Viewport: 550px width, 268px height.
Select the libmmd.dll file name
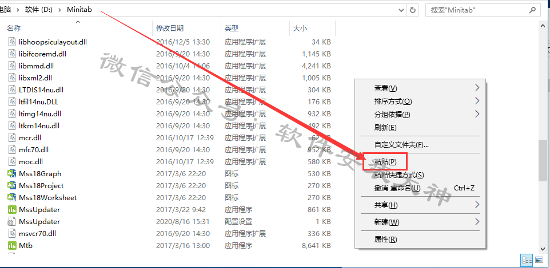point(37,66)
